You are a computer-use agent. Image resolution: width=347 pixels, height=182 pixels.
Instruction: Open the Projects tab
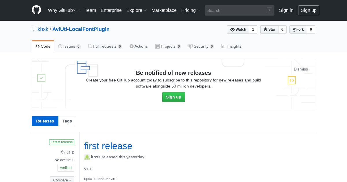[168, 46]
